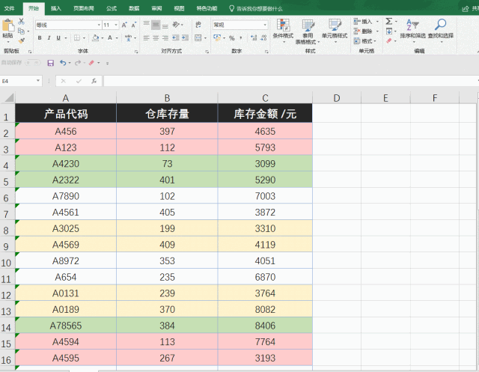Open the font size 11 dropdown
This screenshot has height=372, width=479.
click(x=116, y=25)
